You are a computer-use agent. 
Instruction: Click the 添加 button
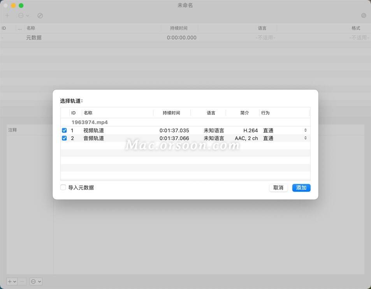pyautogui.click(x=301, y=188)
